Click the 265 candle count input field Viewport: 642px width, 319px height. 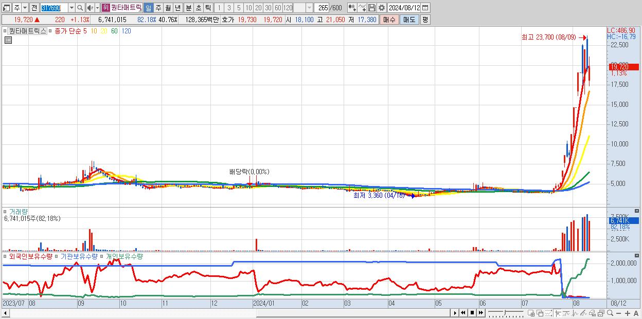click(x=322, y=8)
